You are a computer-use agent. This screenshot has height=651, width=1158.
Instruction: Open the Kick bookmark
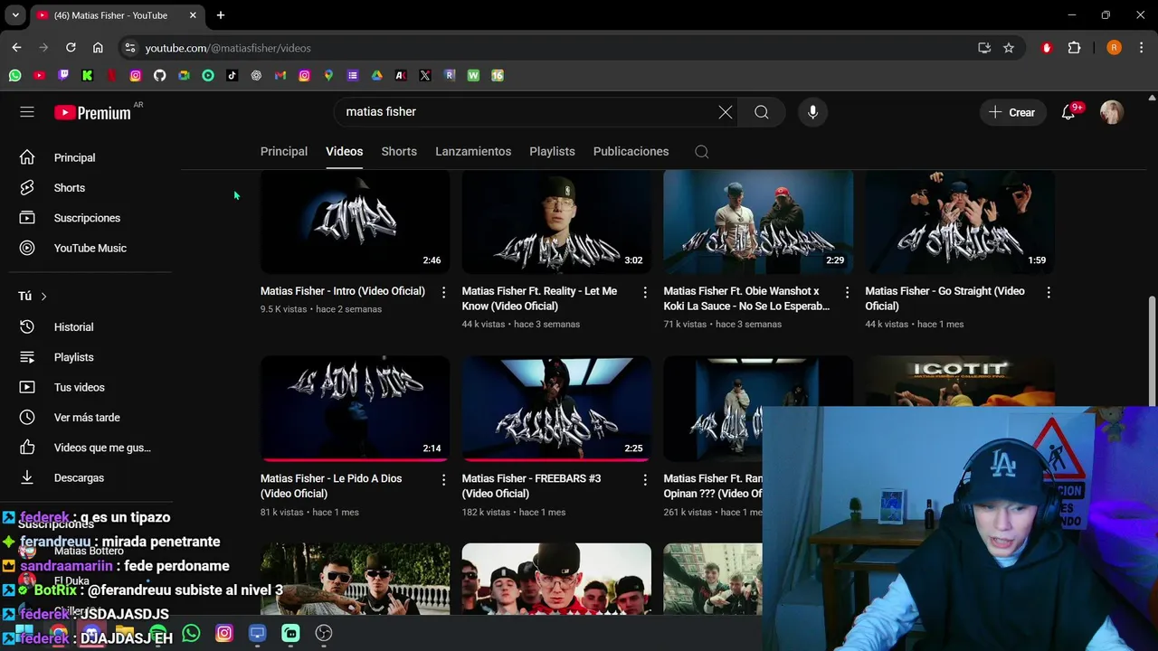coord(87,76)
